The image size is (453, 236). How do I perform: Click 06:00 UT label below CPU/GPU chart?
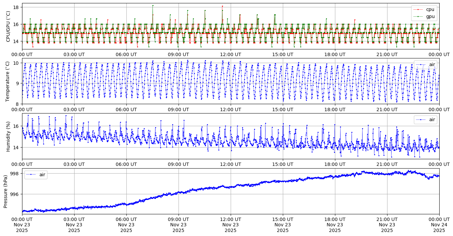click(x=126, y=54)
